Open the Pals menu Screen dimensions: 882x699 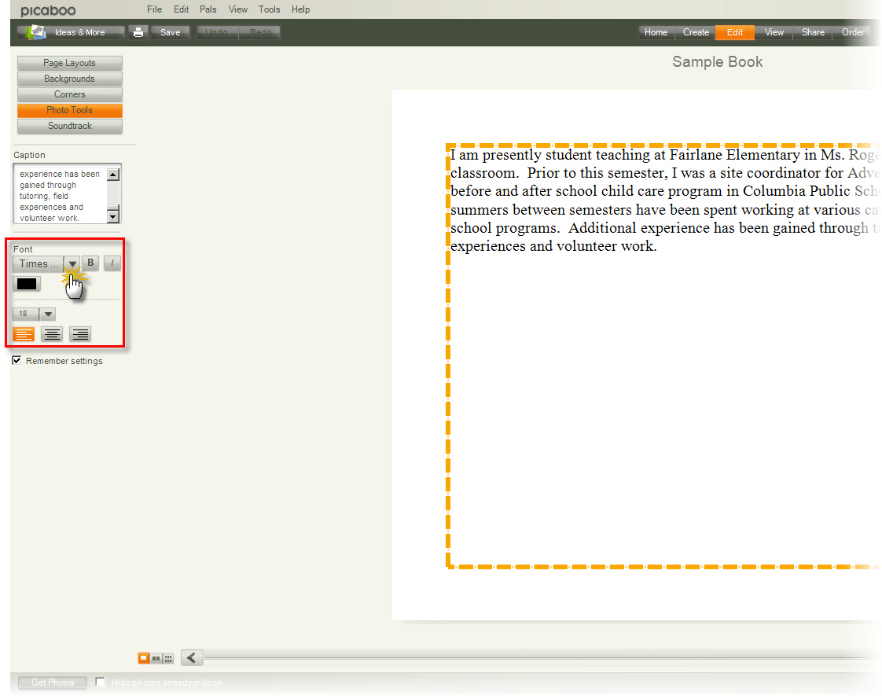click(x=208, y=9)
